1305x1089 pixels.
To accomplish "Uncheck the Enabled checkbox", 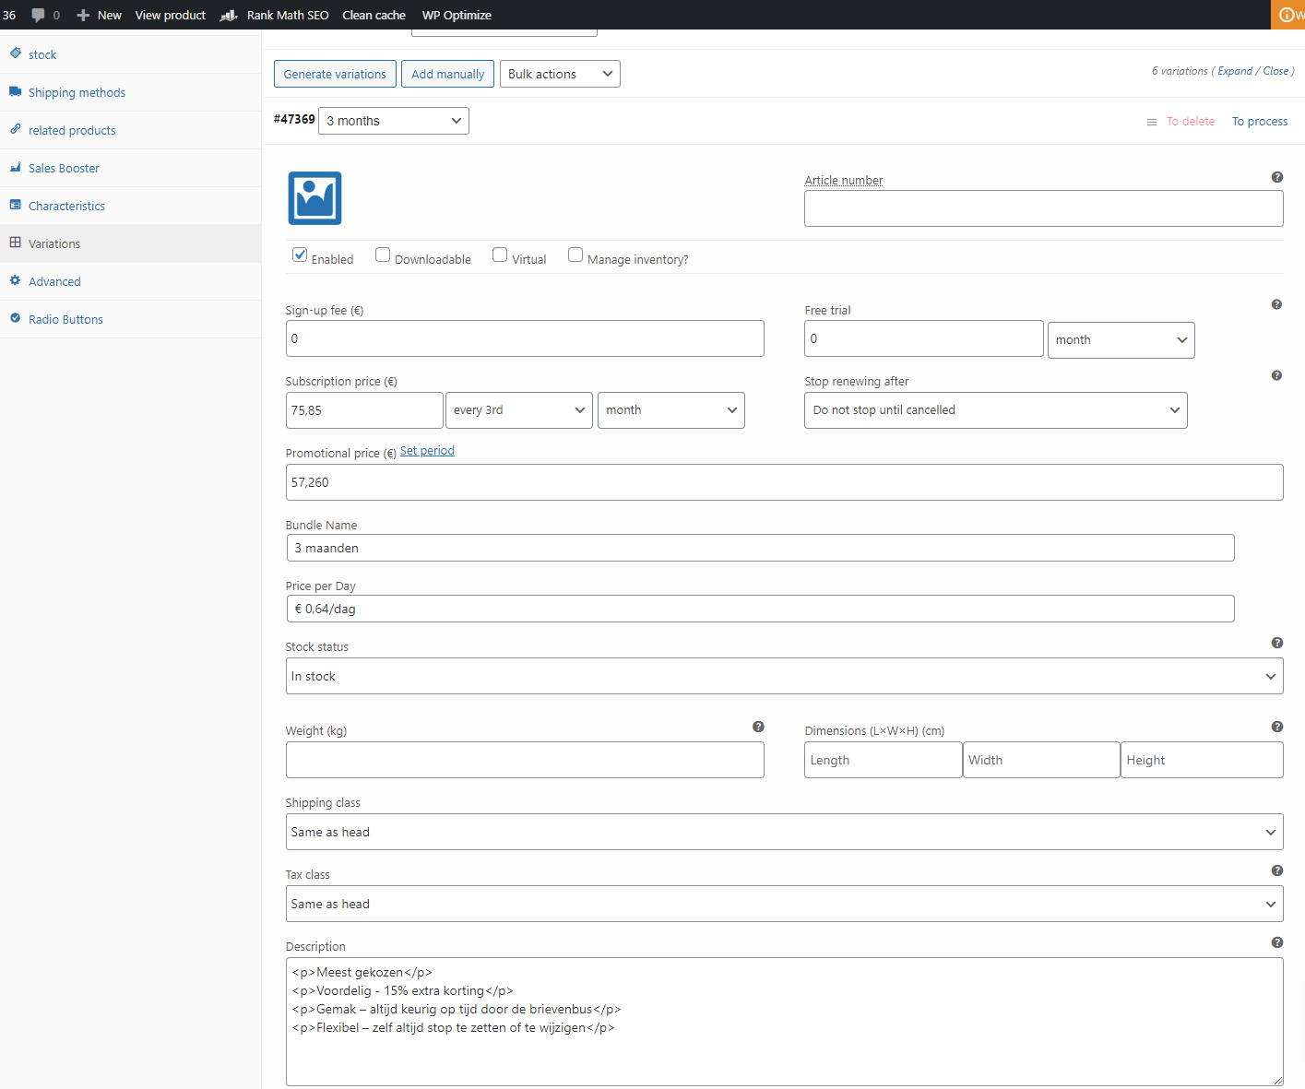I will tap(300, 255).
